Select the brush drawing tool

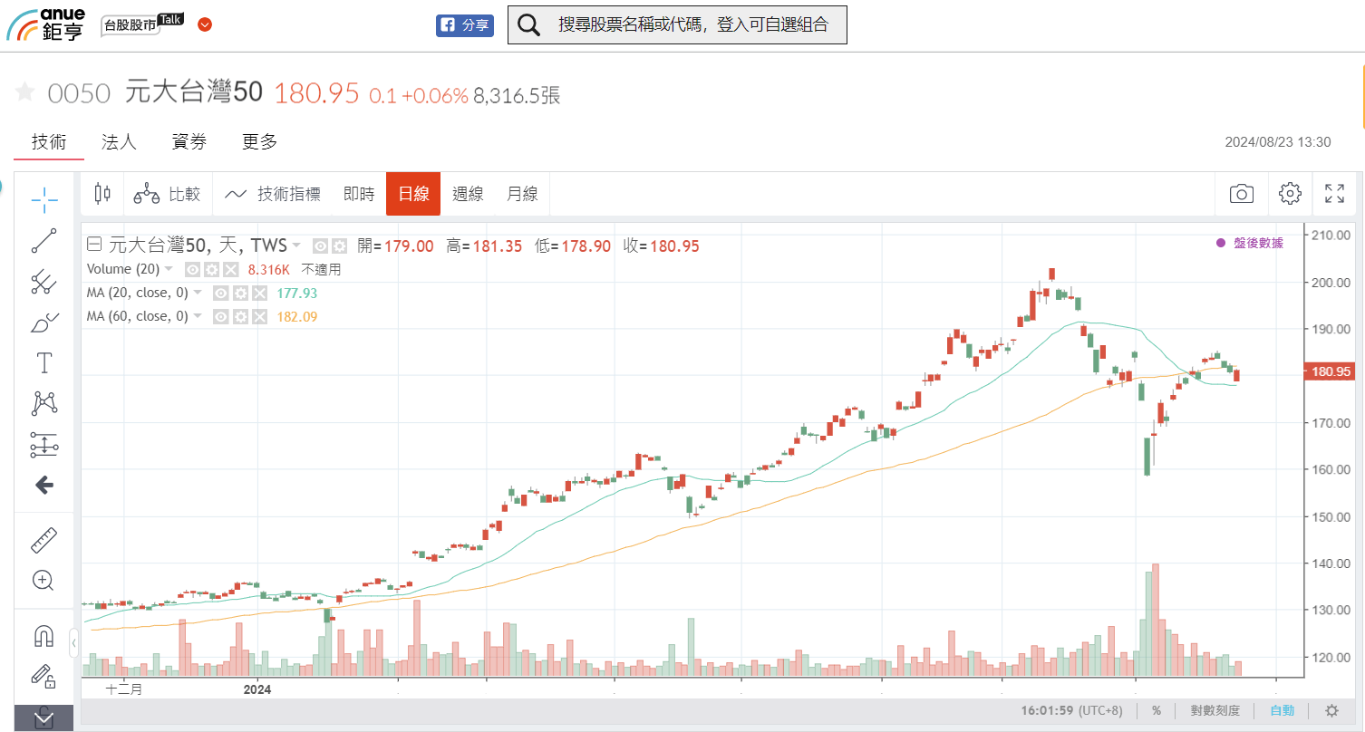[x=44, y=323]
